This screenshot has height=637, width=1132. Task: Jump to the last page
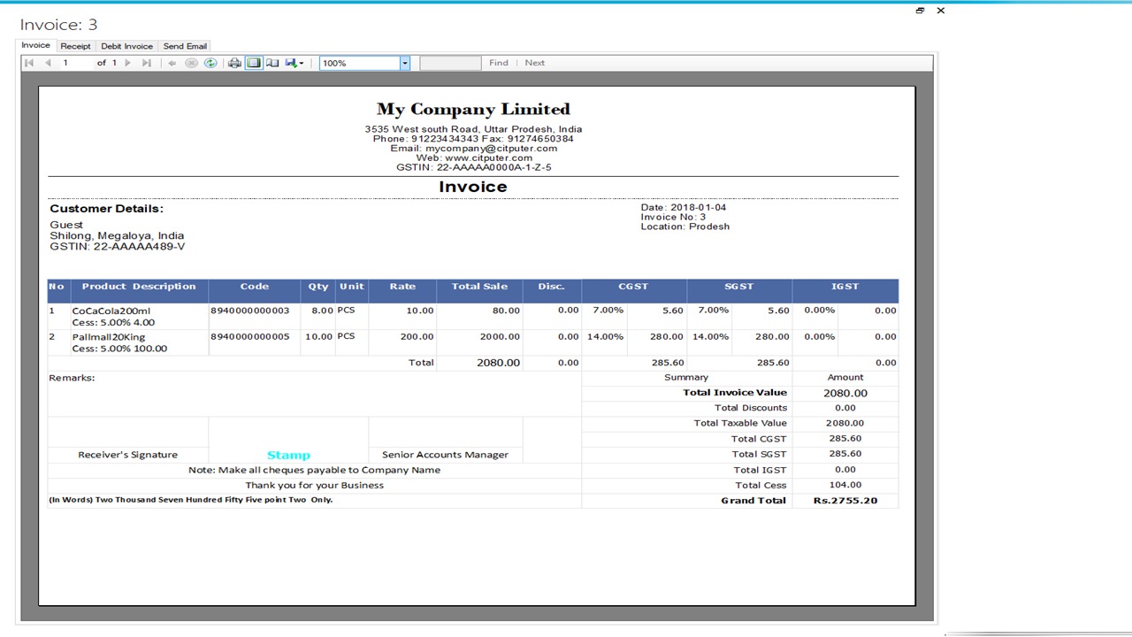tap(146, 62)
